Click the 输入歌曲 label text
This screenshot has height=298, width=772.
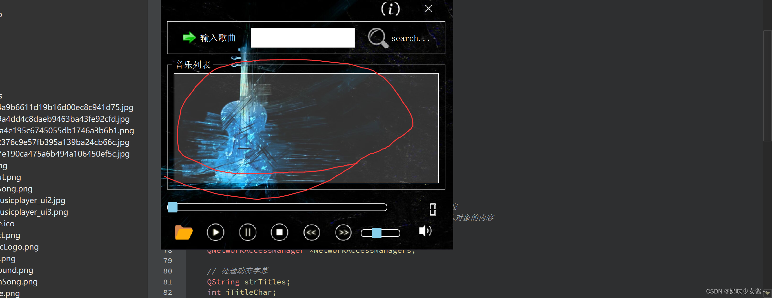click(218, 38)
